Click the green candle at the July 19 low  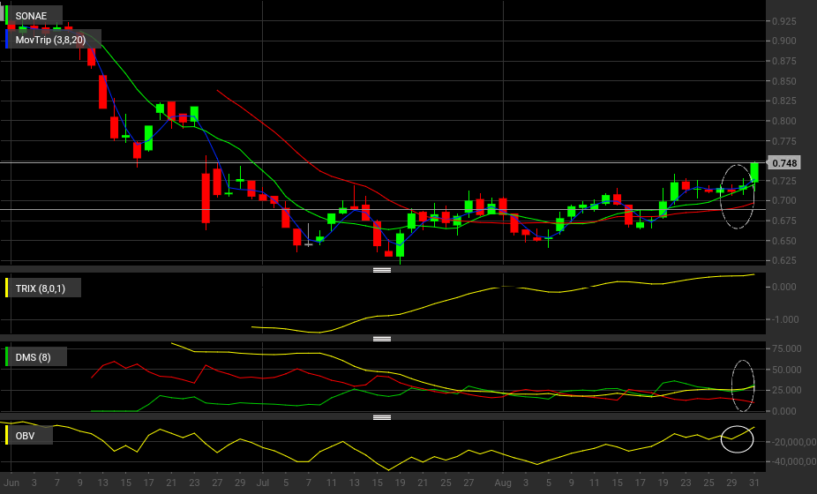[401, 245]
